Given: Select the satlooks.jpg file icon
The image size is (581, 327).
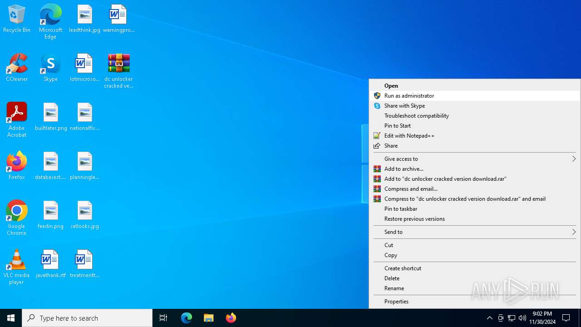Looking at the screenshot, I should [x=84, y=215].
